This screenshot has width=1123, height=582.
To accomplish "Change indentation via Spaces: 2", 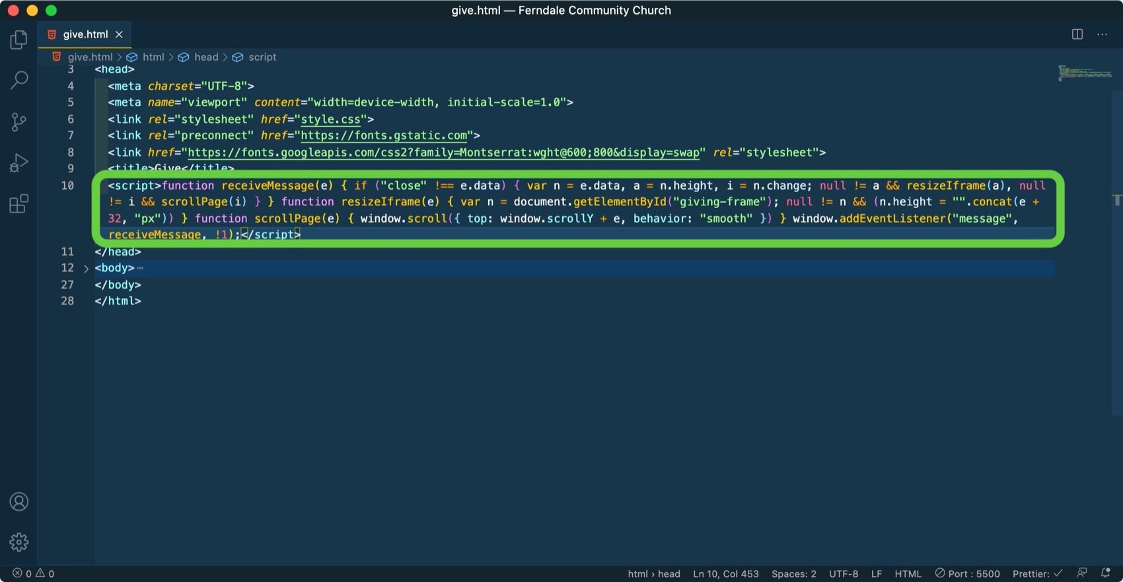I will tap(793, 573).
